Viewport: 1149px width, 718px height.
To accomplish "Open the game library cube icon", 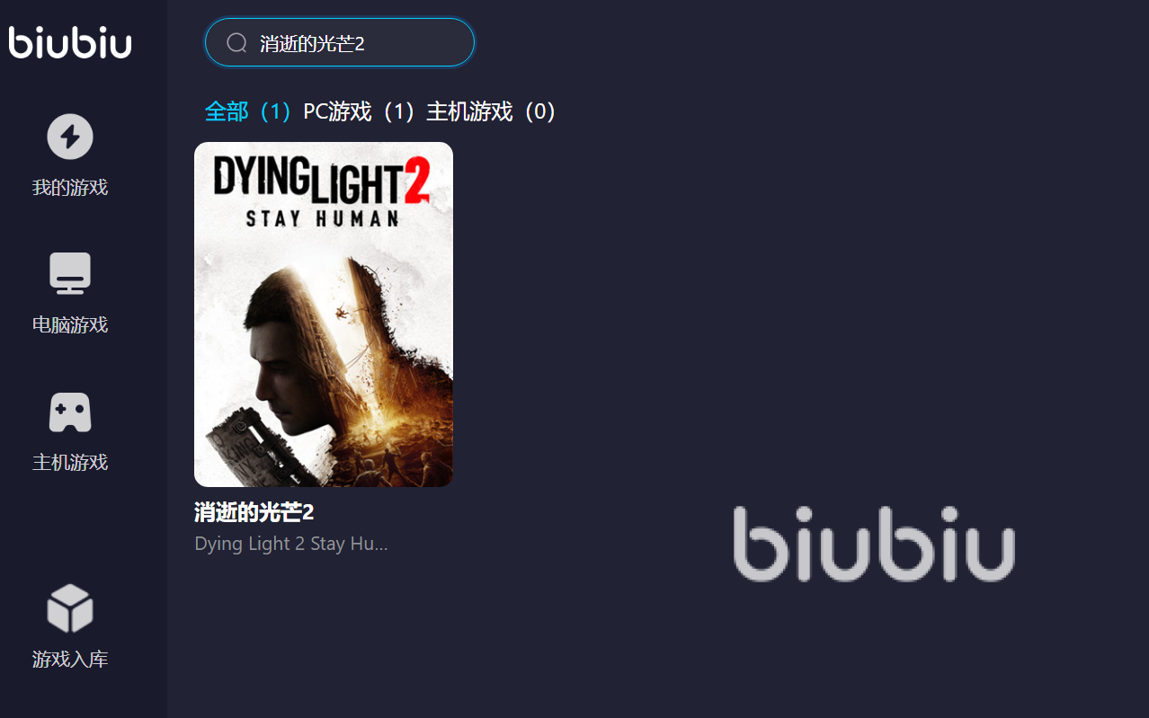I will (x=70, y=608).
